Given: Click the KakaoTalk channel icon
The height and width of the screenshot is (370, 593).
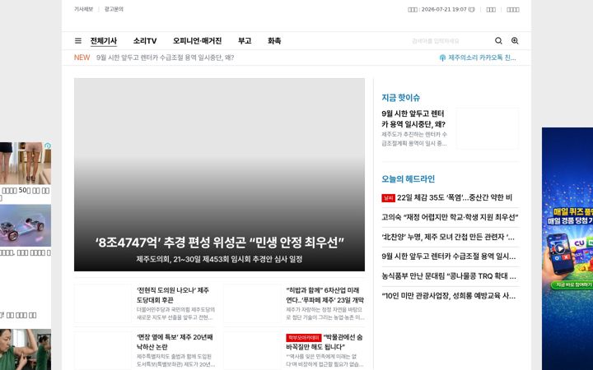Looking at the screenshot, I should point(442,58).
